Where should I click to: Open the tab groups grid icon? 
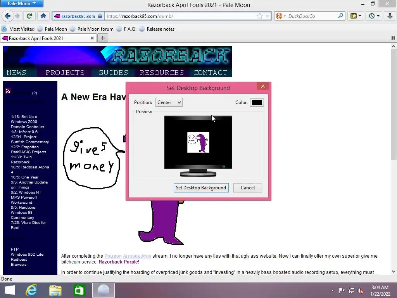point(393,38)
